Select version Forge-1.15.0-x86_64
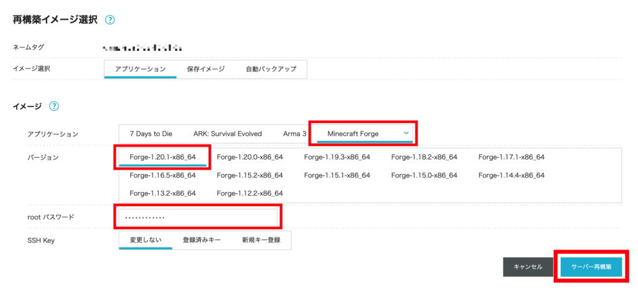 pos(424,175)
